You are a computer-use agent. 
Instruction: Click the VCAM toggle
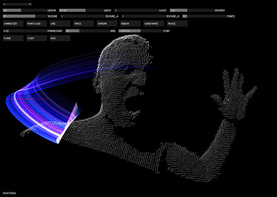click(36, 38)
